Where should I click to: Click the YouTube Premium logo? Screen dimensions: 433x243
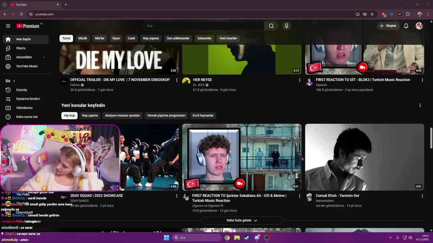(28, 26)
